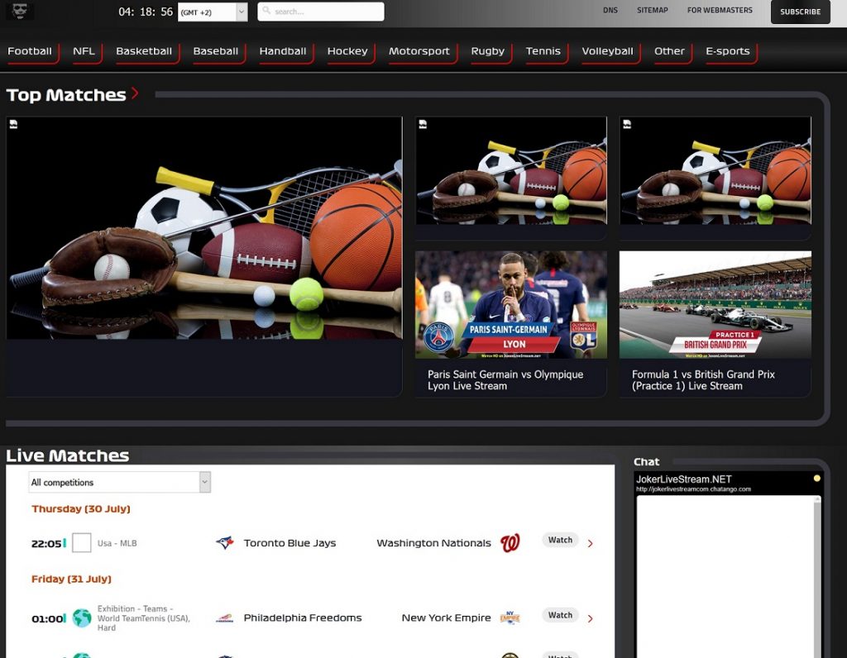Open the GMT +2 timezone dropdown

213,12
